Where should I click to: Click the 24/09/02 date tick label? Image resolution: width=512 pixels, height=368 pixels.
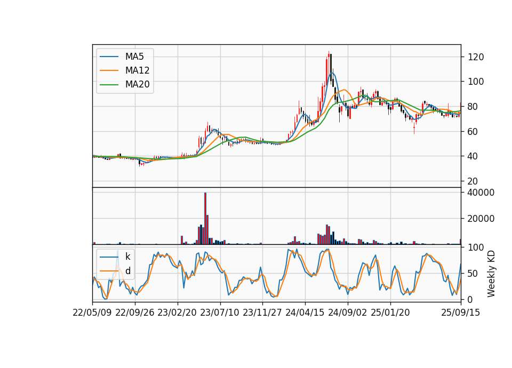point(347,313)
